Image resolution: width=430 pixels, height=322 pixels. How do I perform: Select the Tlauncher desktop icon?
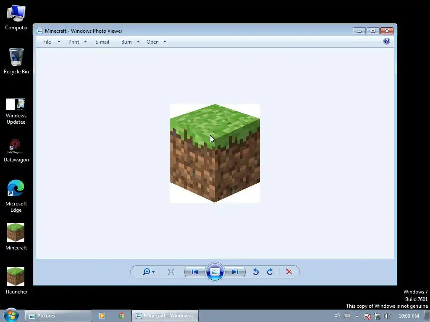pos(16,280)
